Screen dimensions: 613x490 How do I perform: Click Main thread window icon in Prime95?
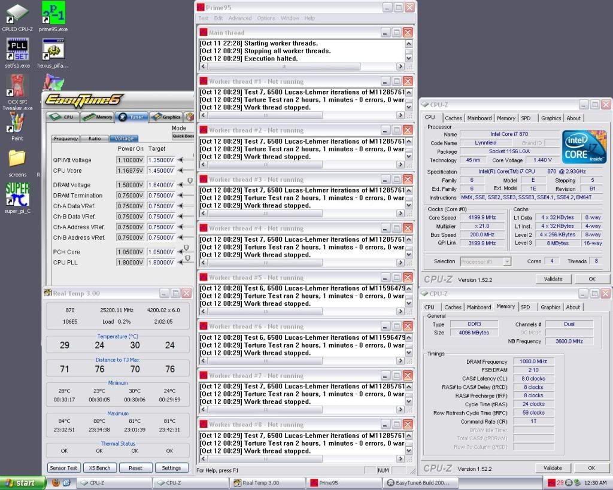click(204, 32)
